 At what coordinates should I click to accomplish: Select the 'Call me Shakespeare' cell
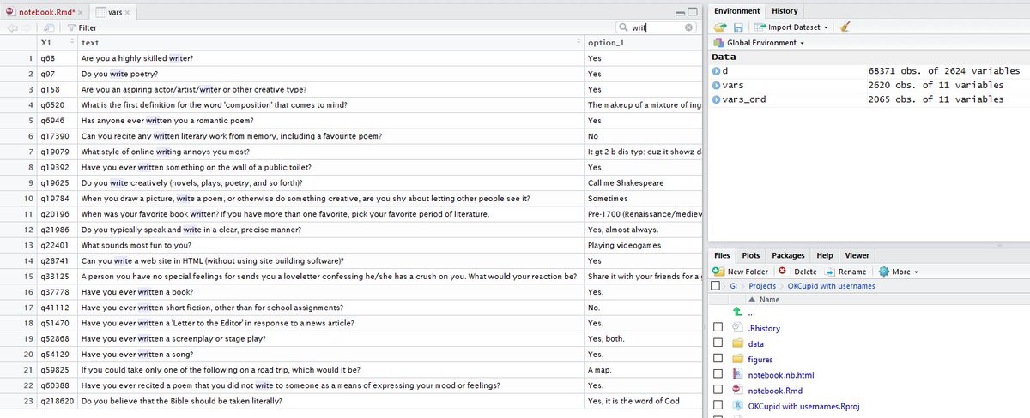642,182
